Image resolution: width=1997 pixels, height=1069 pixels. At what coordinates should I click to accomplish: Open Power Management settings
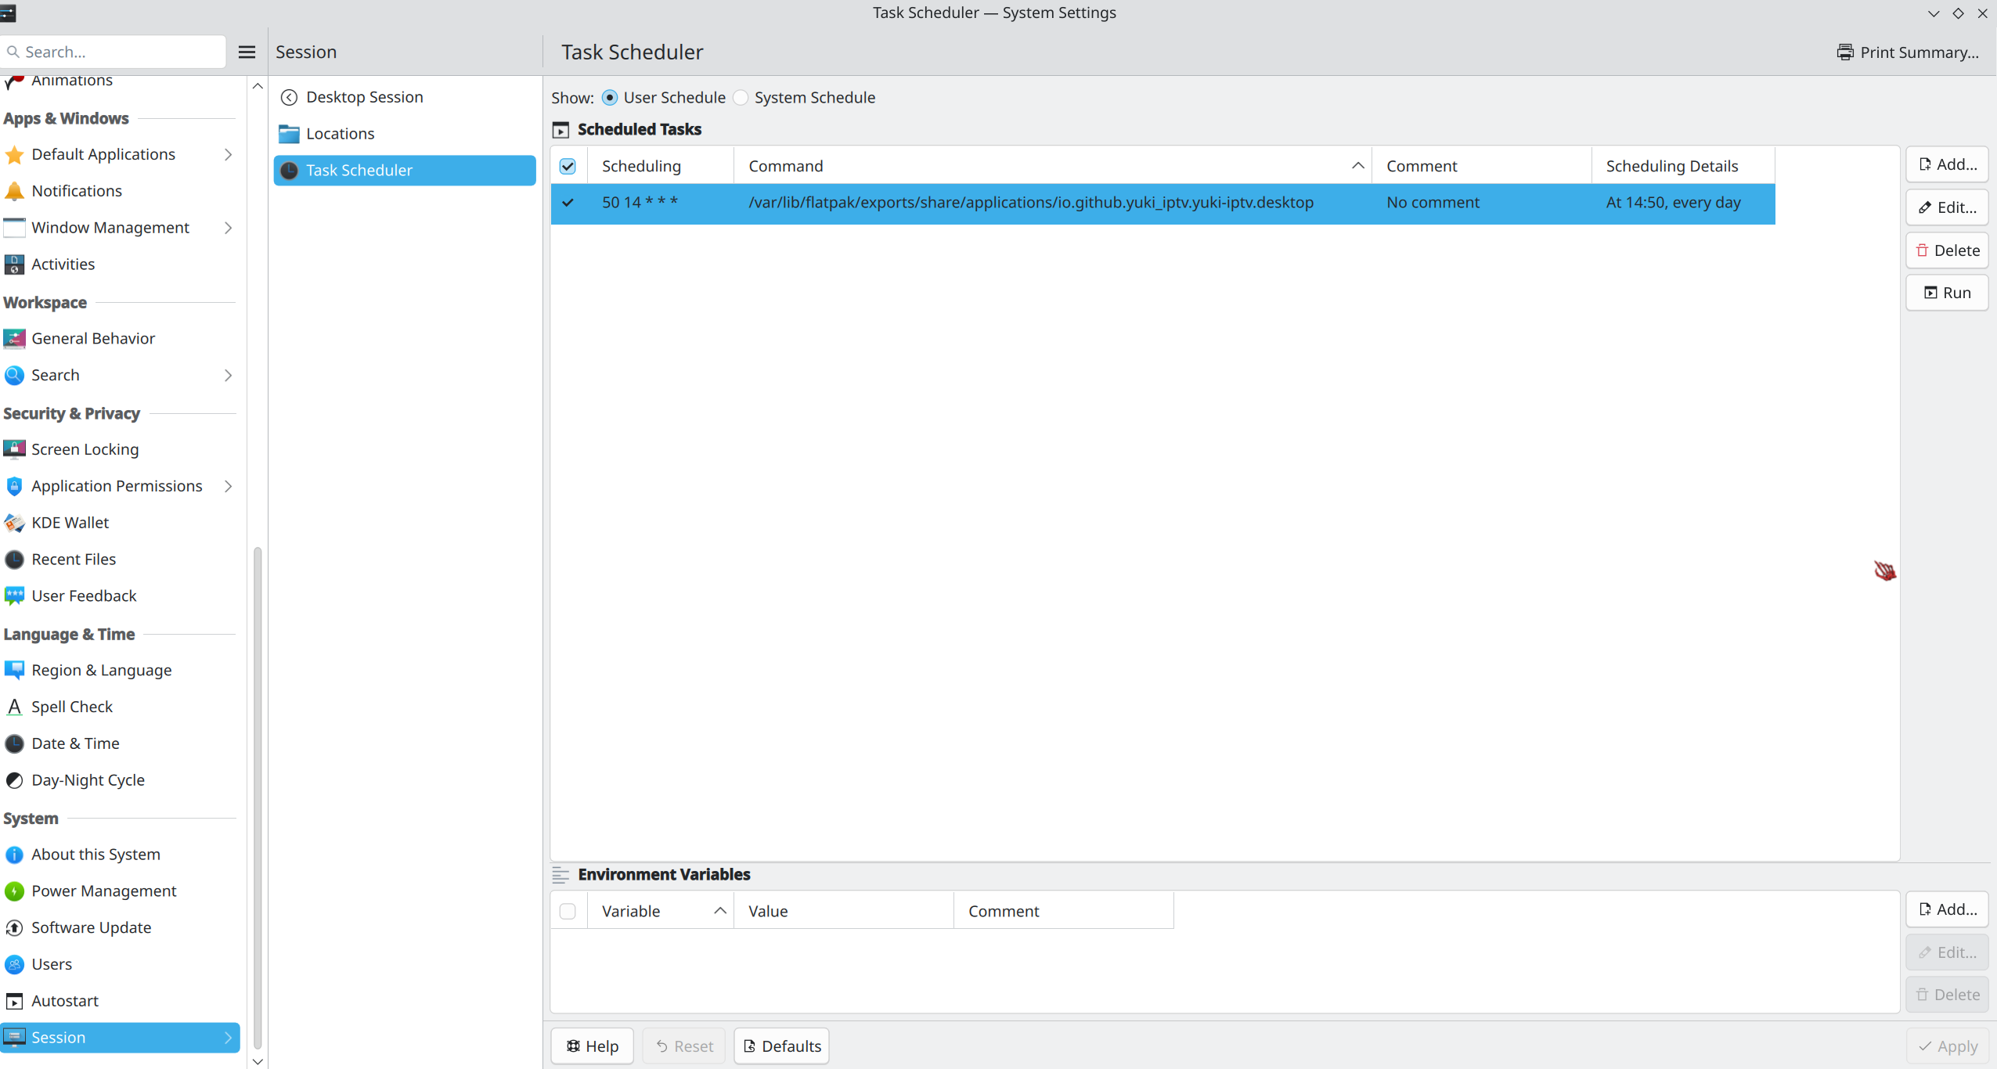tap(104, 891)
